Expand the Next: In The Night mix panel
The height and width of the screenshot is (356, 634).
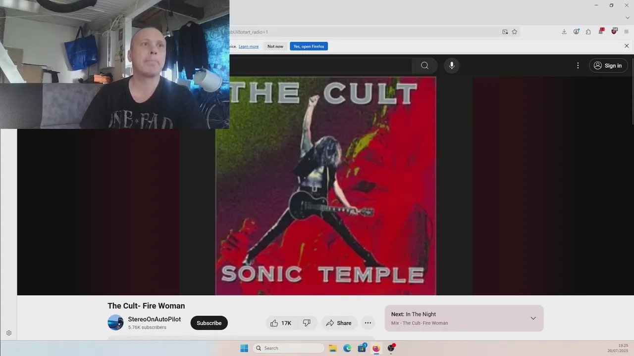(x=533, y=318)
